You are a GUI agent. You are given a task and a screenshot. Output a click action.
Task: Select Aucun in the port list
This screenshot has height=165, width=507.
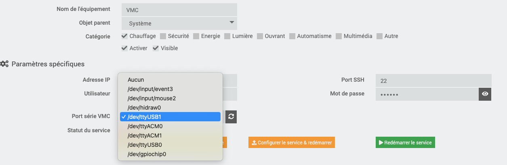coord(136,80)
